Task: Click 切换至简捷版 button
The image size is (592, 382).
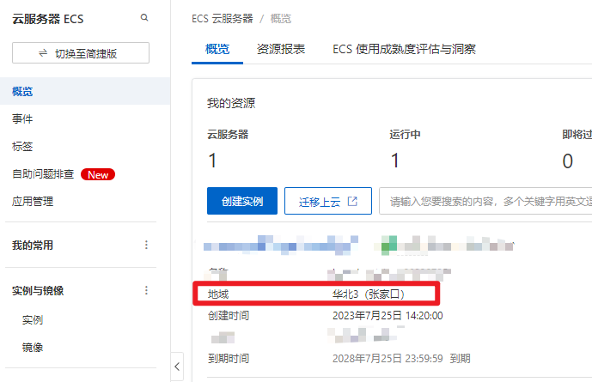Action: click(81, 53)
